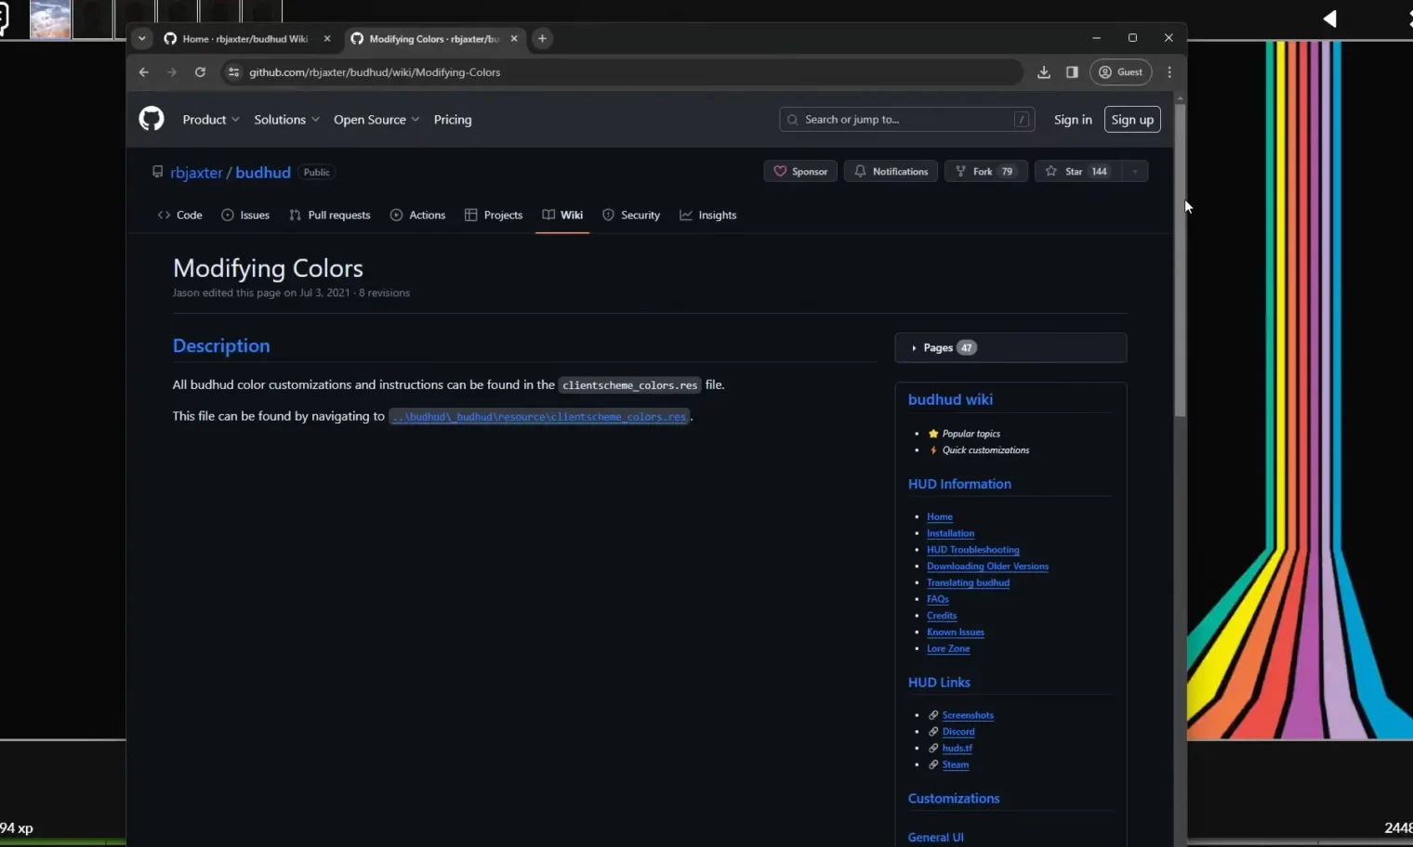The height and width of the screenshot is (847, 1413).
Task: Switch to the Code tab
Action: 179,215
